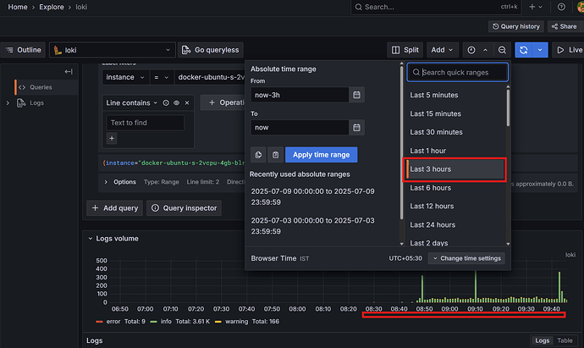The height and width of the screenshot is (348, 584).
Task: Paste time range from clipboard icon
Action: point(275,155)
